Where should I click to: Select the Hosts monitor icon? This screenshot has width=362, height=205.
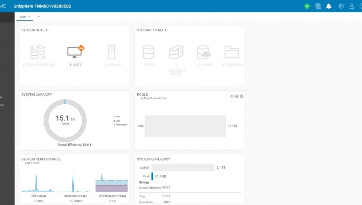point(74,52)
